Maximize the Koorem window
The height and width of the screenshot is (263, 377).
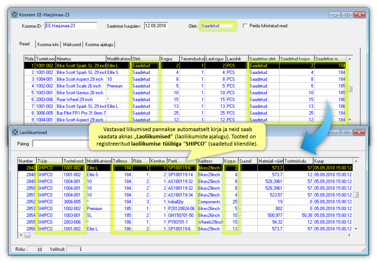[x=347, y=15]
